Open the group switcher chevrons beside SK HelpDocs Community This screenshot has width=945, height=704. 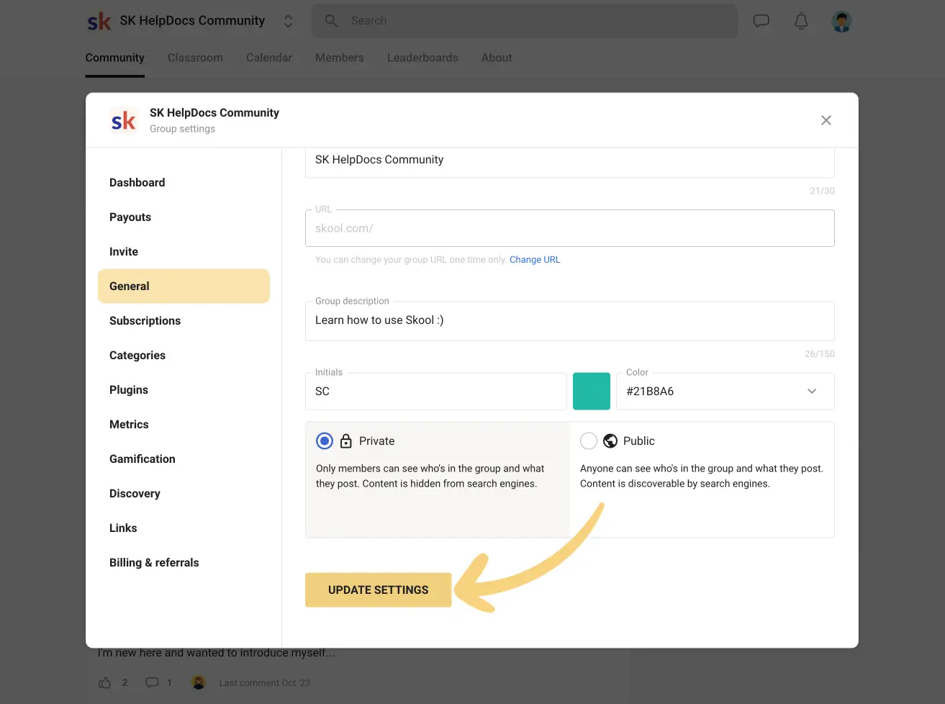tap(288, 21)
